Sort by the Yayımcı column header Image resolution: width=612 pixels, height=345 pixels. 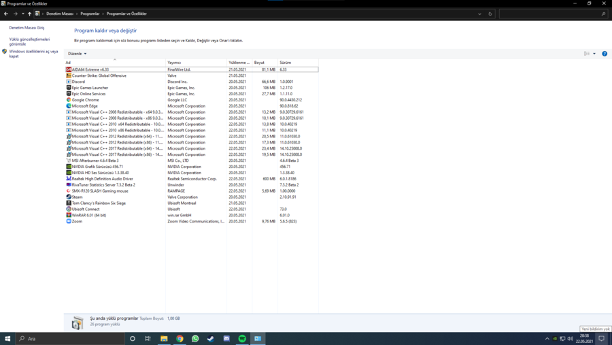[x=196, y=63]
